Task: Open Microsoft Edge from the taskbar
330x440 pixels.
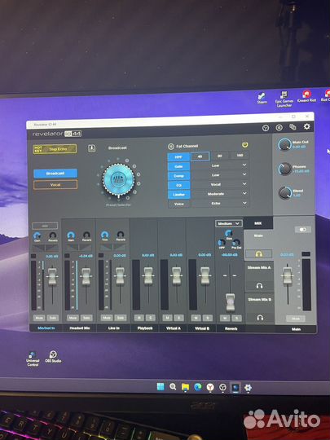Action: [x=198, y=387]
